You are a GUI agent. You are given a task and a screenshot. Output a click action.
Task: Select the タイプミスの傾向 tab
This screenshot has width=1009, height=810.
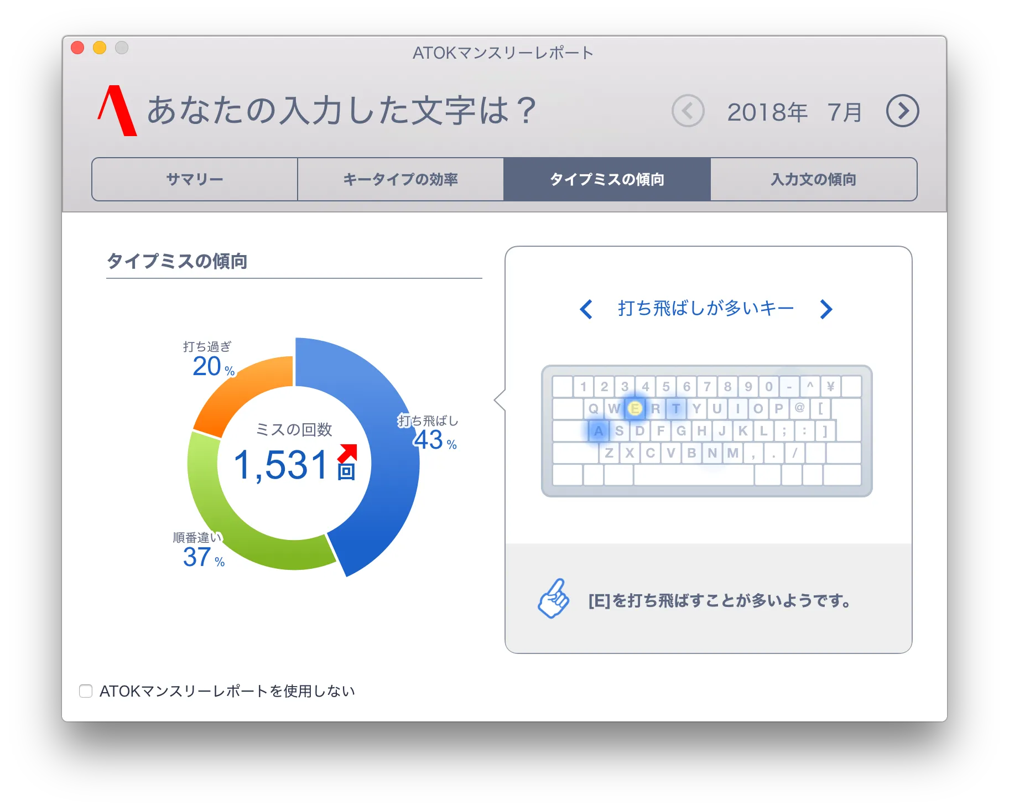(607, 179)
